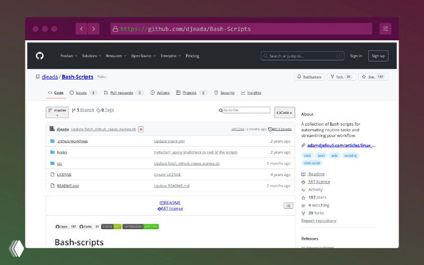The width and height of the screenshot is (424, 265).
Task: Click the eye icon next to 4 watching
Action: 303,206
